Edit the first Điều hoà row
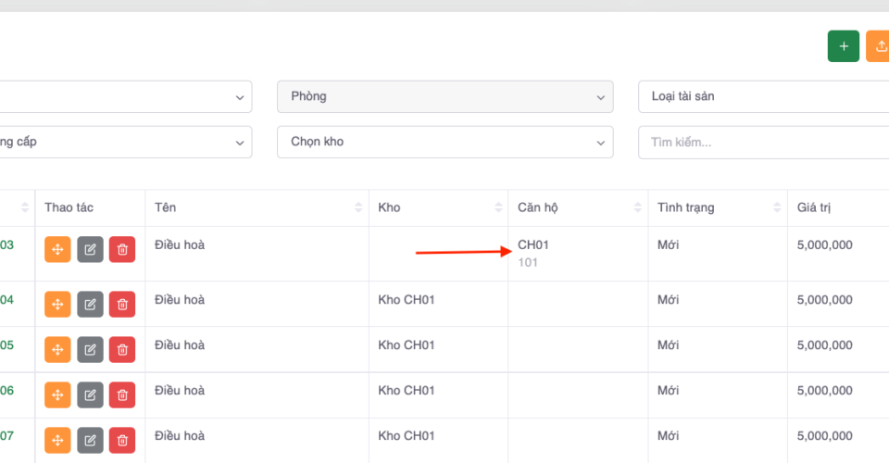 [x=90, y=250]
